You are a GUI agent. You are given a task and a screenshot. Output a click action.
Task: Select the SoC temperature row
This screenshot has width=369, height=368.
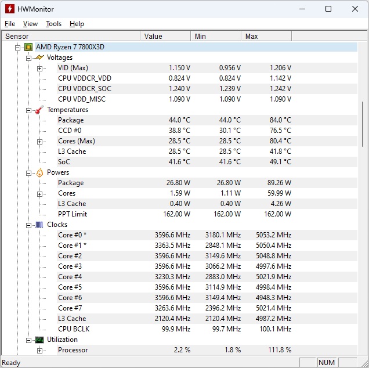[x=207, y=162]
